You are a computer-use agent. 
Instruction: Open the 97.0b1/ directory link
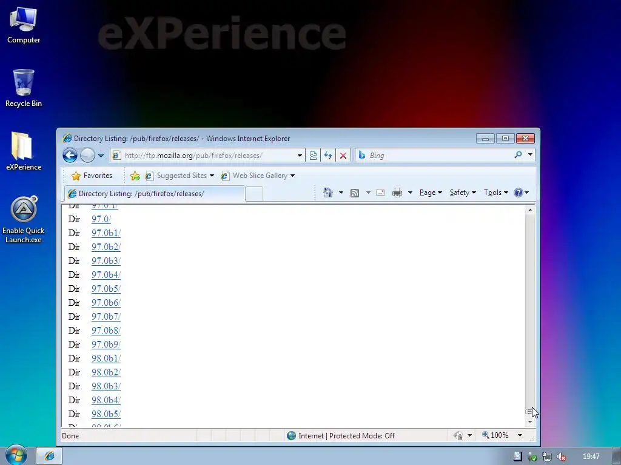coord(106,233)
